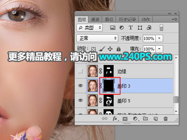Viewport: 187px width, 140px height.
Task: Click the link layers icon in the panel footer
Action: pyautogui.click(x=105, y=118)
